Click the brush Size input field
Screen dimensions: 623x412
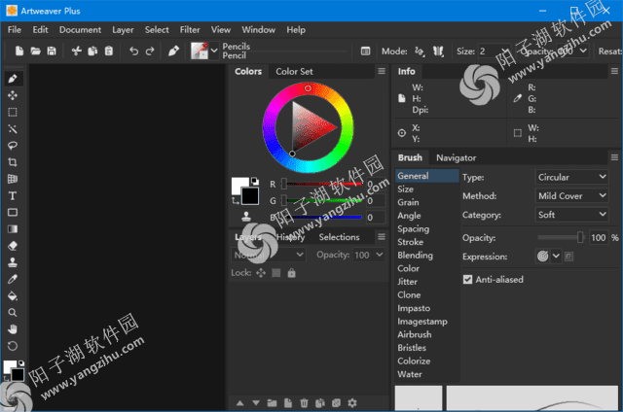[x=494, y=51]
